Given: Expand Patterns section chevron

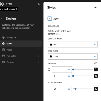Looking at the screenshot, I should pyautogui.click(x=39, y=62).
